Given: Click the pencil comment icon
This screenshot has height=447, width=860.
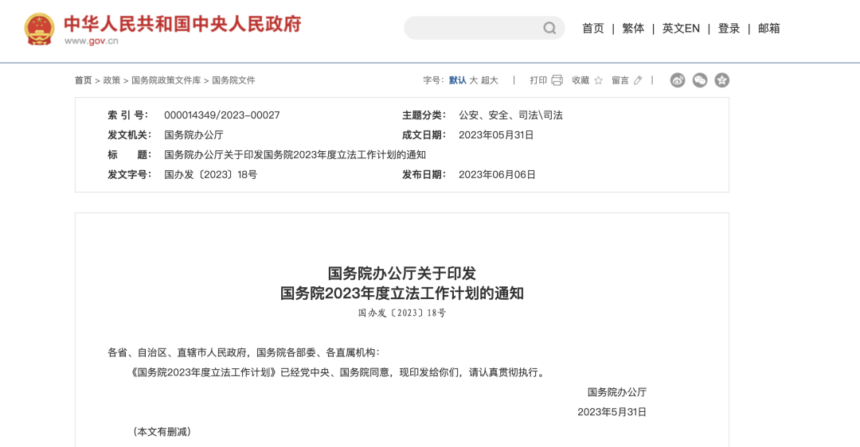Looking at the screenshot, I should (637, 80).
